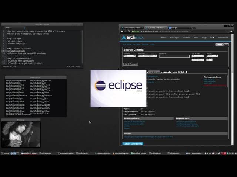Click the clock in the system tray
This screenshot has width=237, height=177.
pyautogui.click(x=231, y=153)
